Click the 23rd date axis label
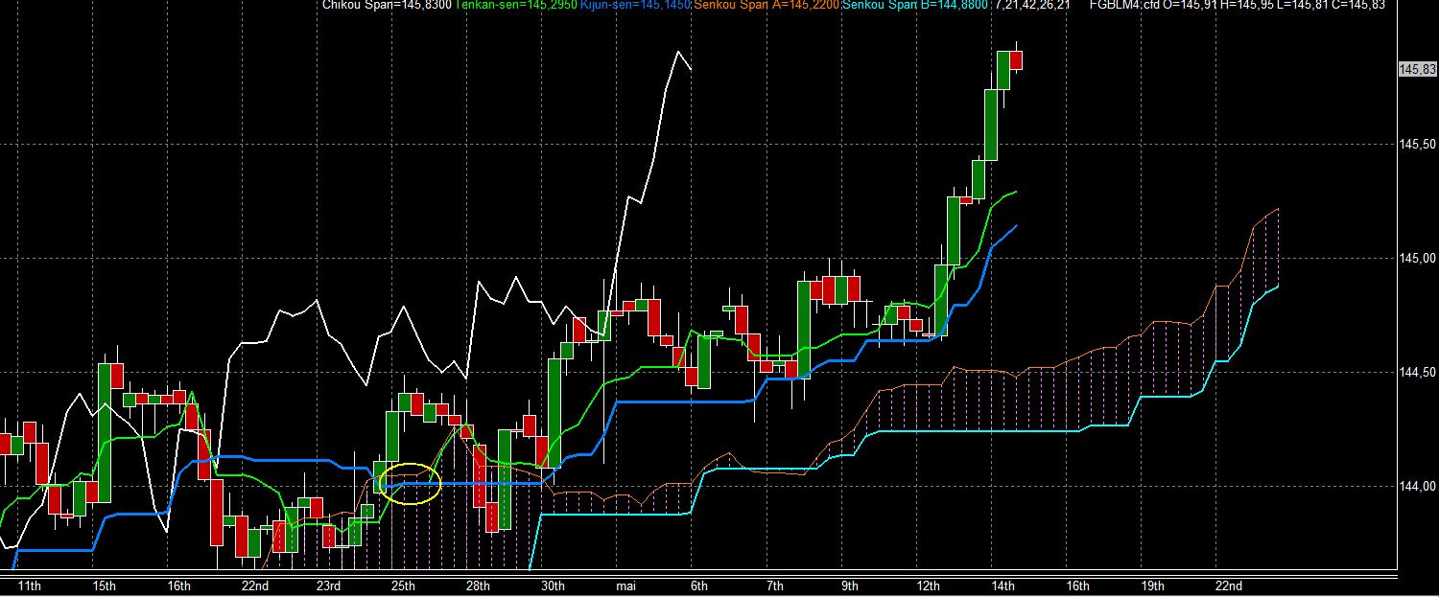The width and height of the screenshot is (1439, 597). tap(328, 586)
